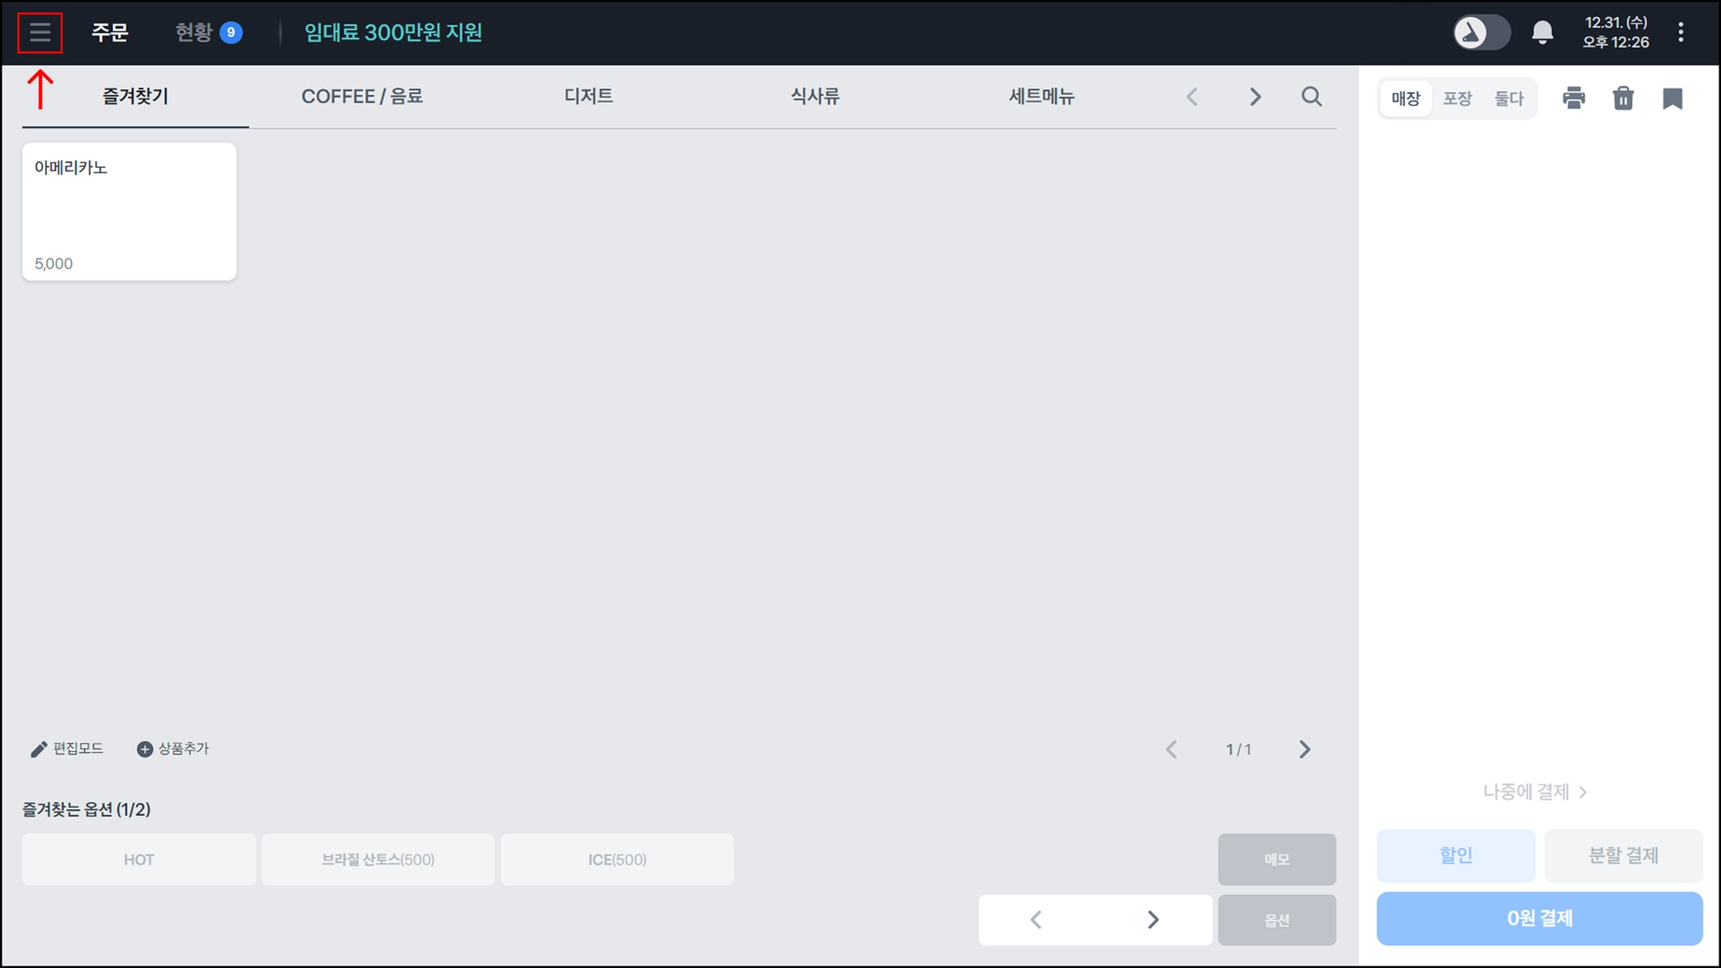Image resolution: width=1721 pixels, height=968 pixels.
Task: Click the 상품추가 plus icon
Action: [145, 749]
